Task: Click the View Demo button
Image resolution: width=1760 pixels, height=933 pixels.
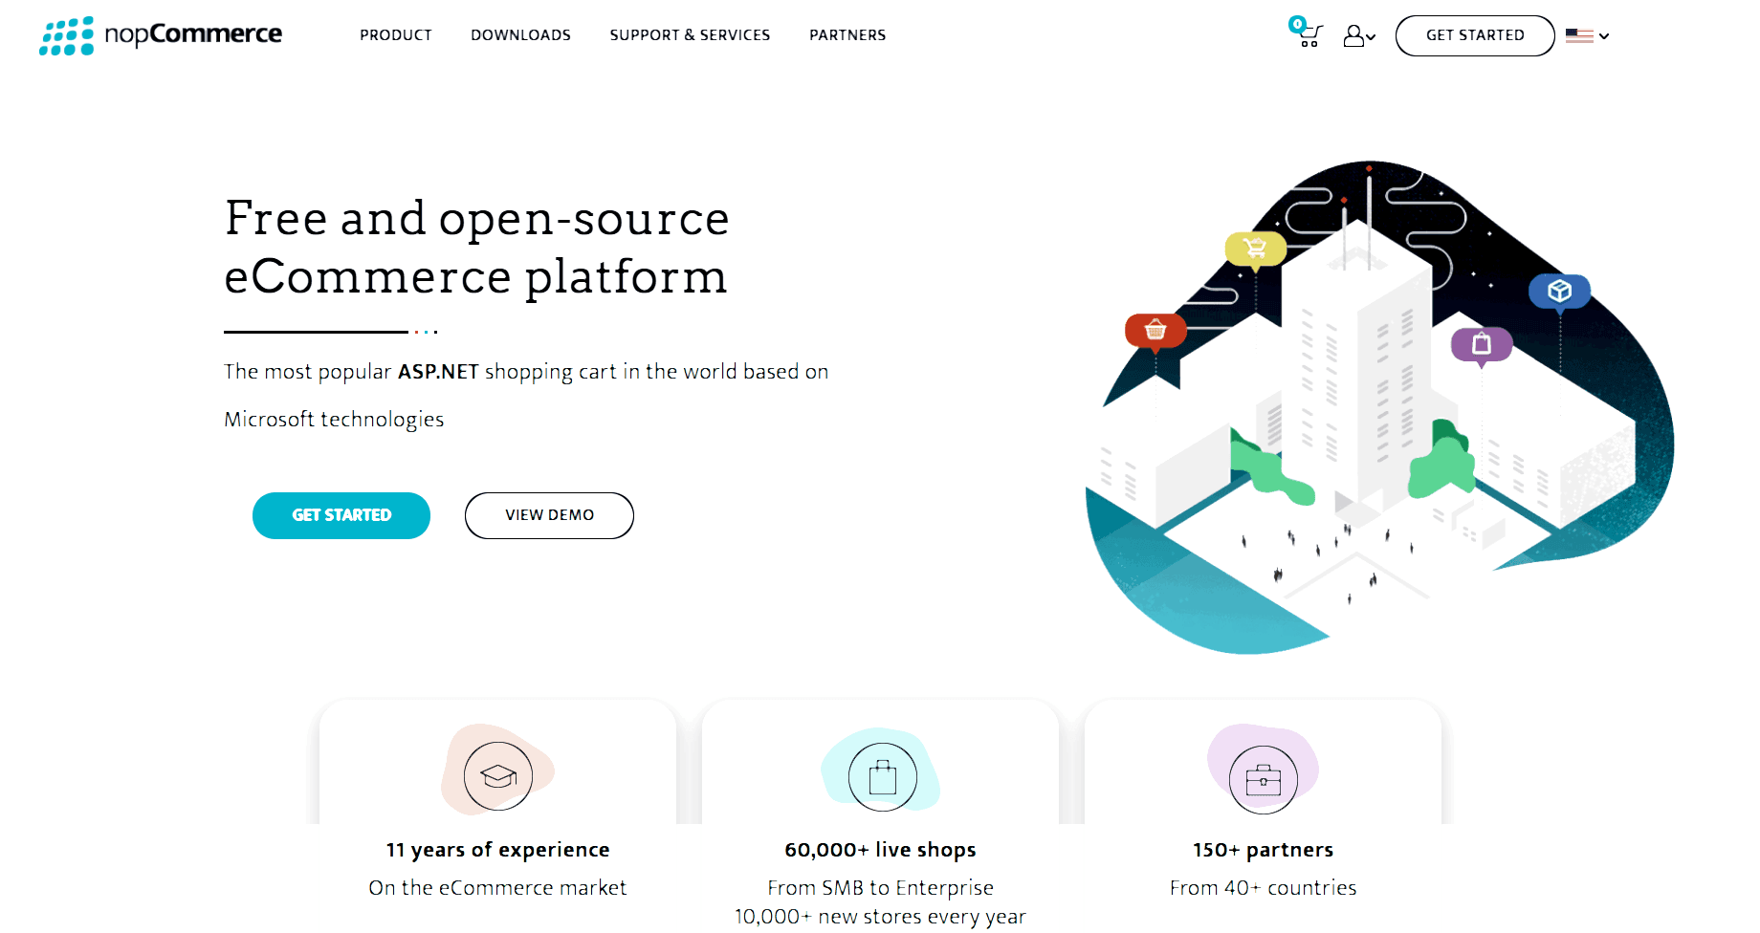Action: [549, 515]
